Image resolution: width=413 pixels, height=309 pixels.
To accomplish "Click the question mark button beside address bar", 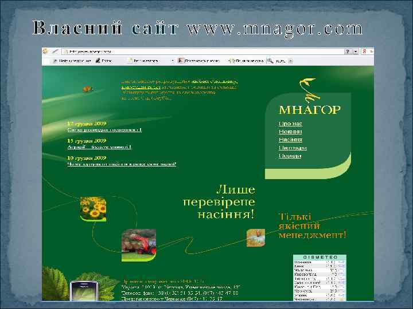I will click(348, 51).
